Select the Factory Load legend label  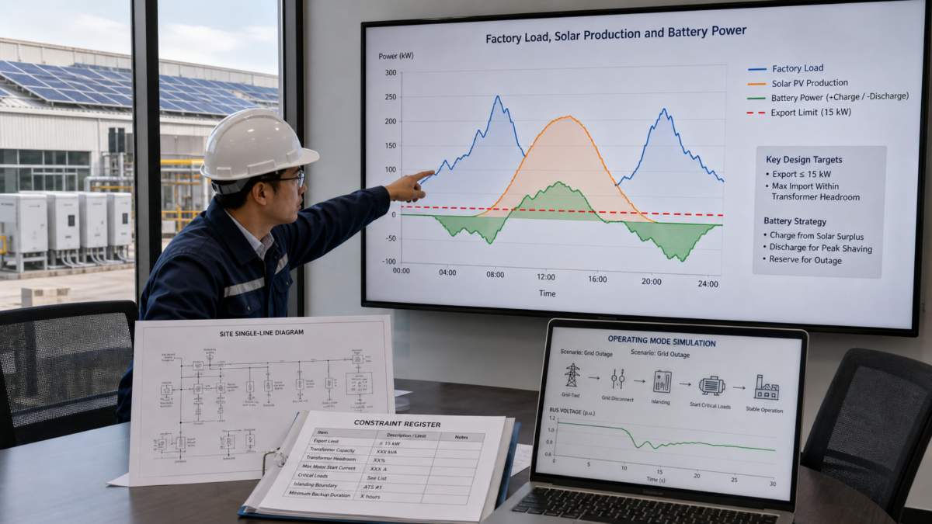pos(798,68)
